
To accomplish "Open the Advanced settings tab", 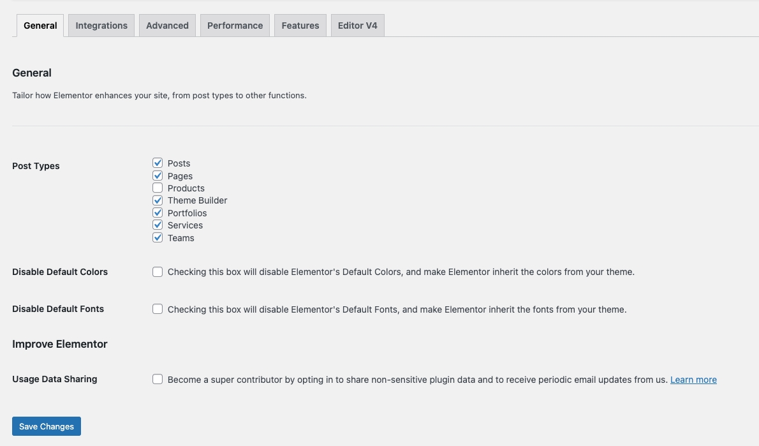I will [167, 26].
